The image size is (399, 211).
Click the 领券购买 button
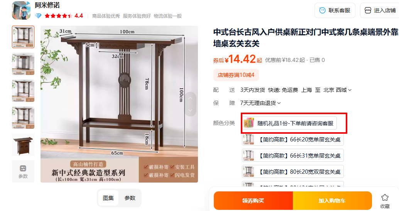[253, 201]
